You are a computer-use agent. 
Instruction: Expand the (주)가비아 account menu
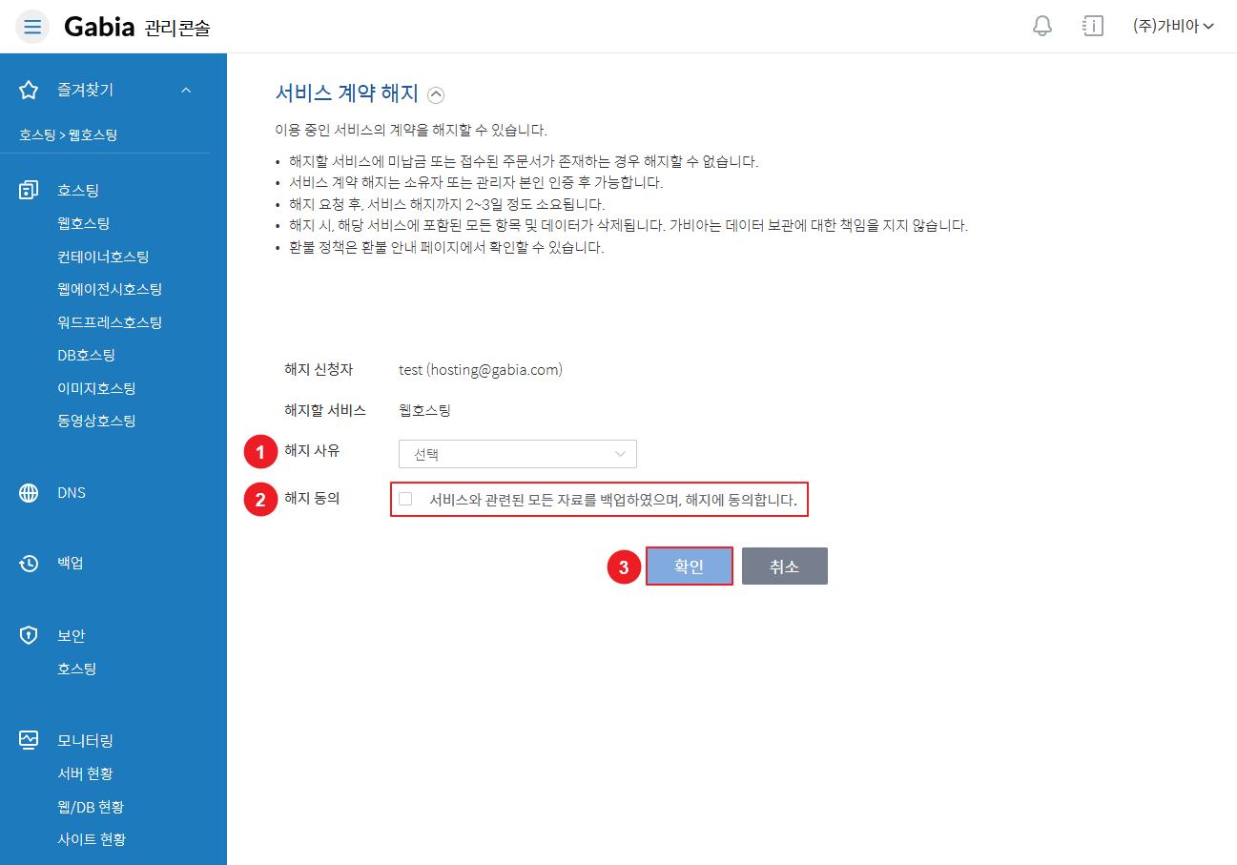pos(1172,27)
